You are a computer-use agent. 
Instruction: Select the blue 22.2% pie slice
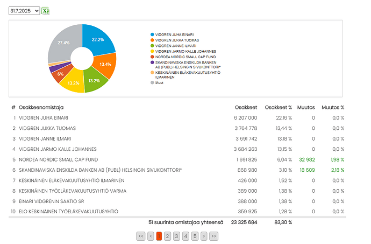click(x=97, y=40)
